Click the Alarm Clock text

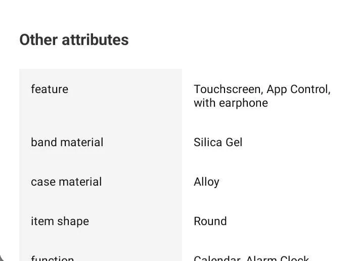(278, 258)
